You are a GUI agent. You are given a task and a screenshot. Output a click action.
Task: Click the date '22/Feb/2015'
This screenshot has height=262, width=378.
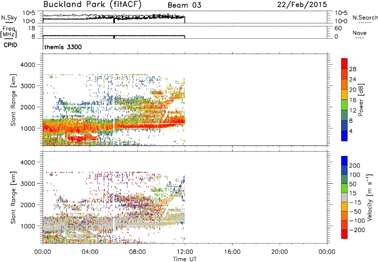302,5
